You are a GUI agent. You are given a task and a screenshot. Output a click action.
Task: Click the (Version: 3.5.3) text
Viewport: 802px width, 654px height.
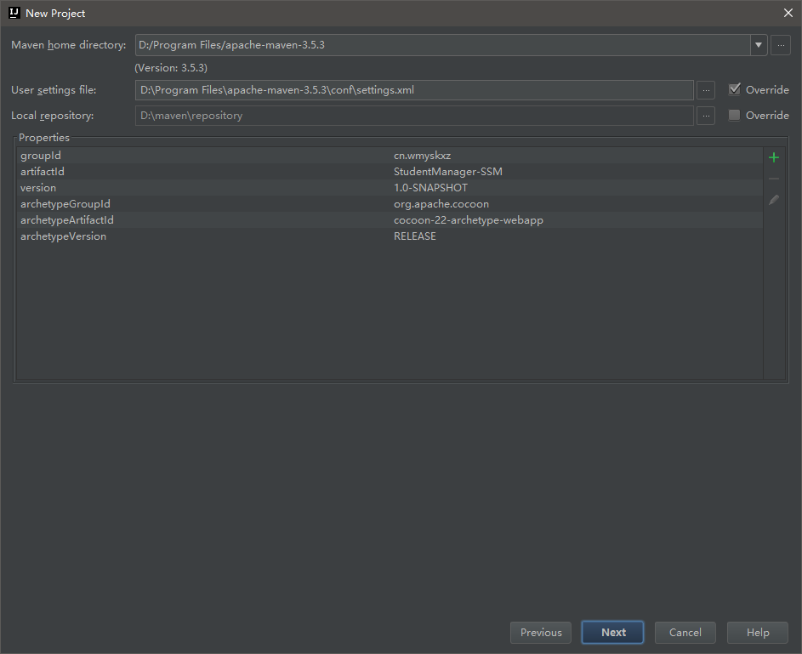[171, 68]
